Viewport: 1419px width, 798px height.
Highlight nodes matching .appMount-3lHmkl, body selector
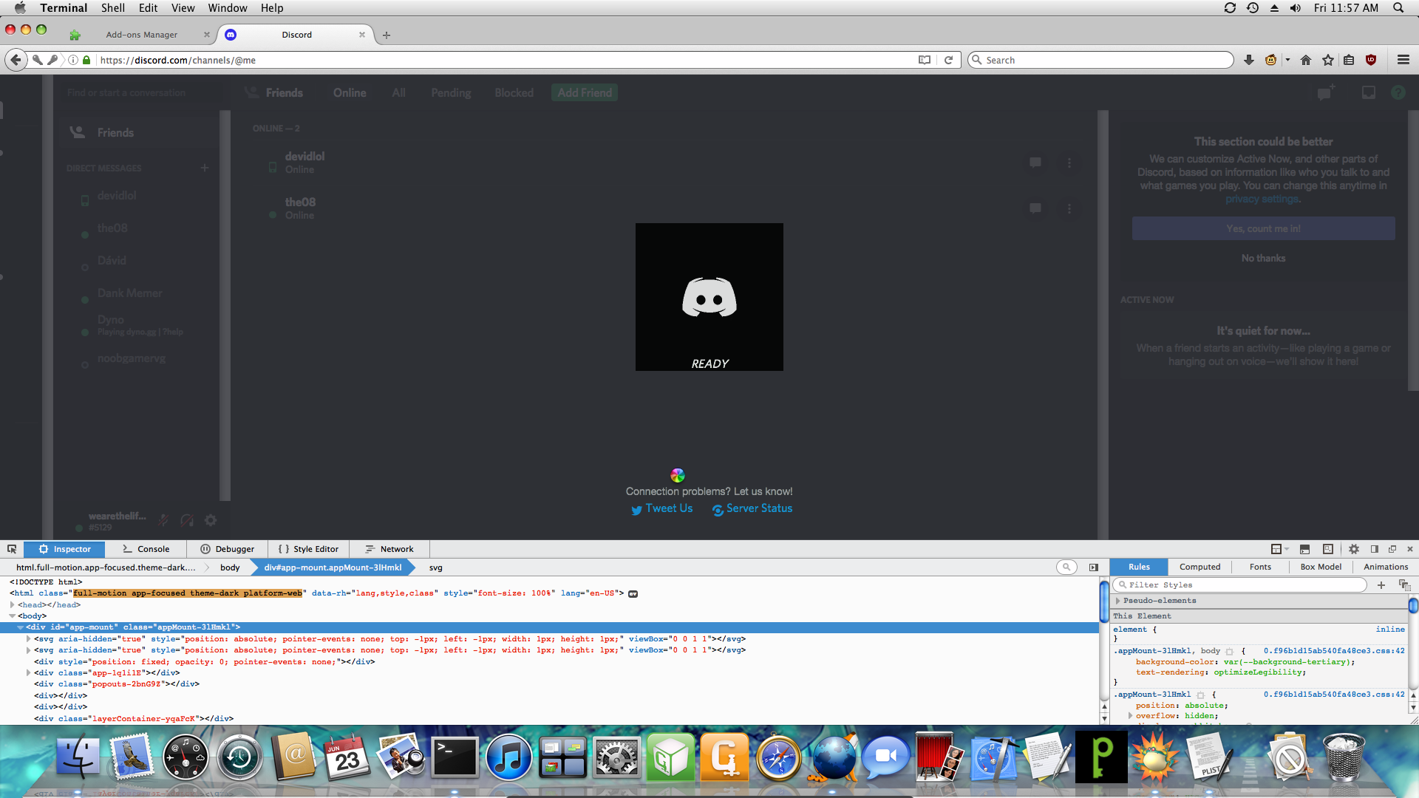coord(1229,651)
